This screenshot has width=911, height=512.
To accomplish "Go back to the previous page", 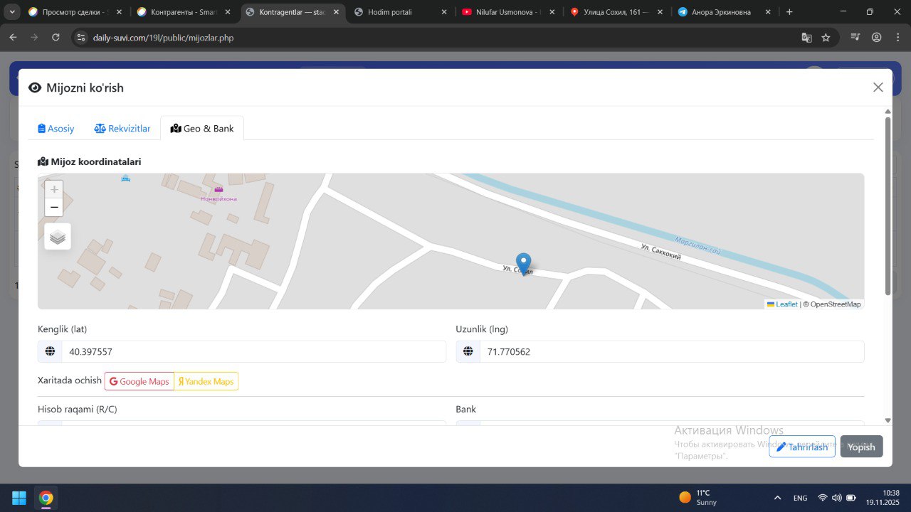I will (13, 38).
